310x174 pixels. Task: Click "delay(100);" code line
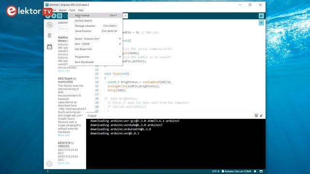pyautogui.click(x=116, y=90)
